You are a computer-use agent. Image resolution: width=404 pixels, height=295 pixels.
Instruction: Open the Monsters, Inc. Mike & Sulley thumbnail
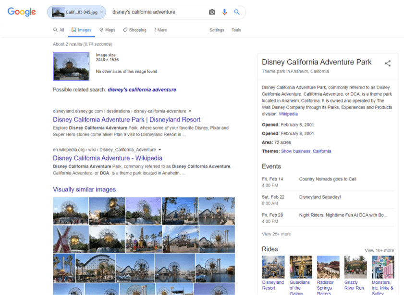click(383, 267)
